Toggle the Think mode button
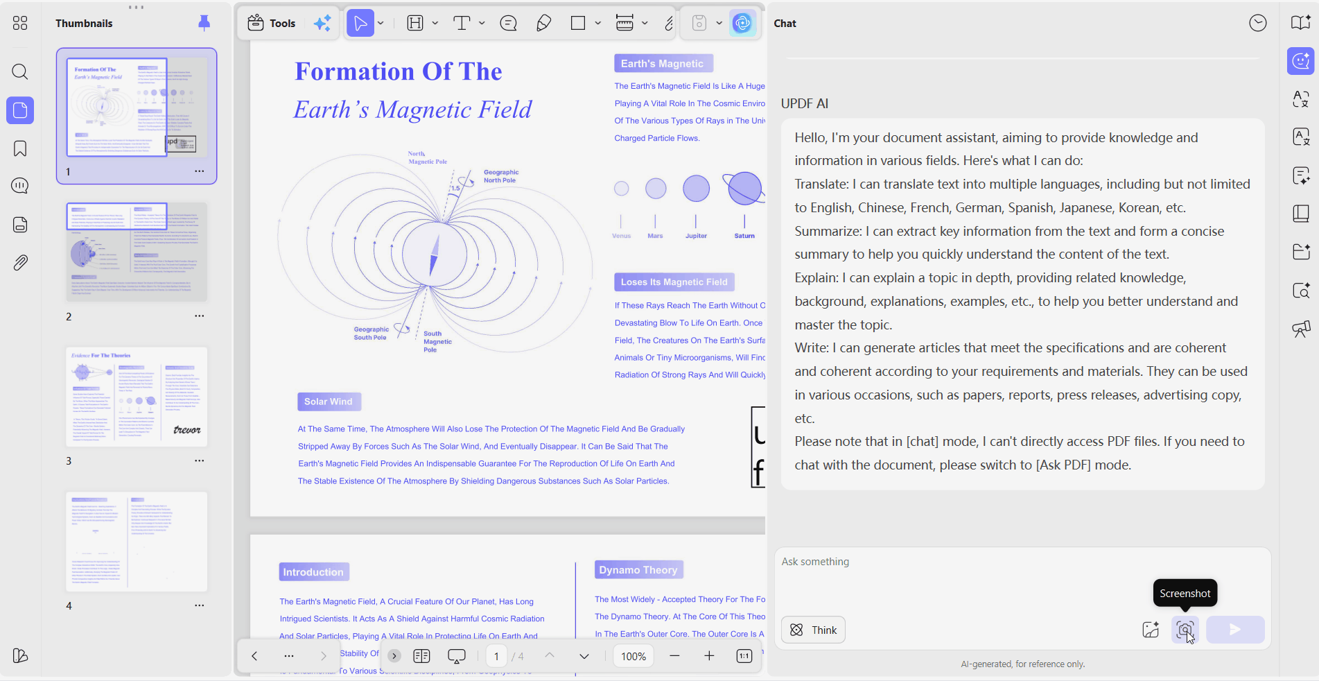The width and height of the screenshot is (1319, 681). [x=813, y=630]
